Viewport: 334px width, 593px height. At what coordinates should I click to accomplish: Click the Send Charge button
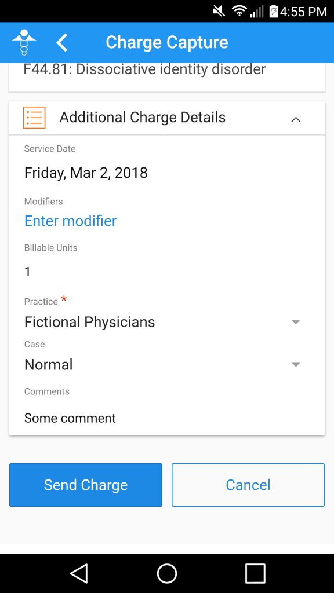[86, 485]
